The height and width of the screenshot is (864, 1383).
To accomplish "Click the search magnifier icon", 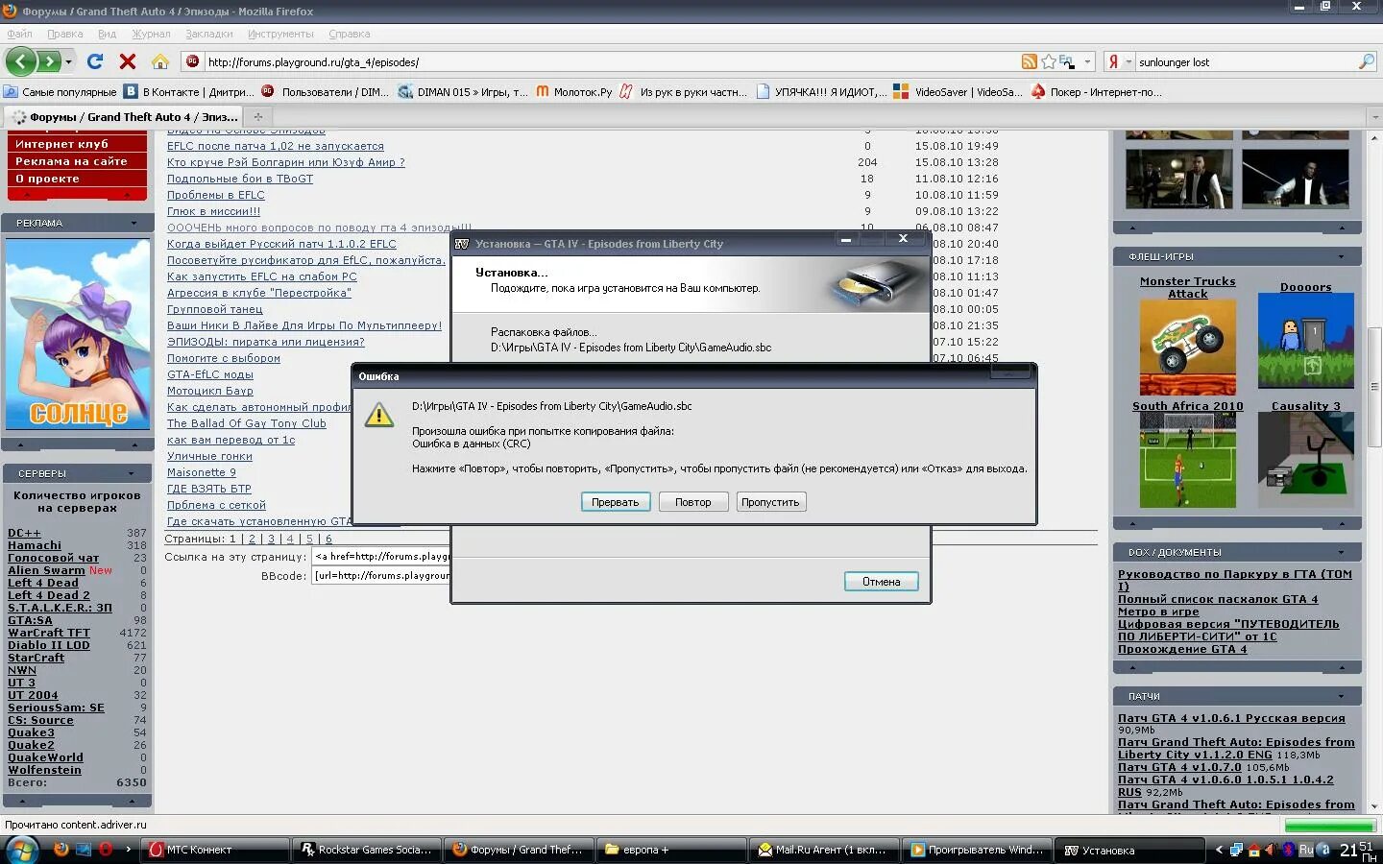I will 1367,61.
